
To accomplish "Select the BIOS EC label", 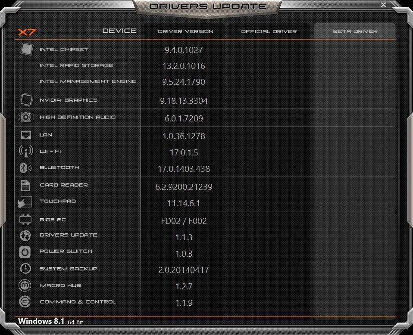I will (53, 220).
